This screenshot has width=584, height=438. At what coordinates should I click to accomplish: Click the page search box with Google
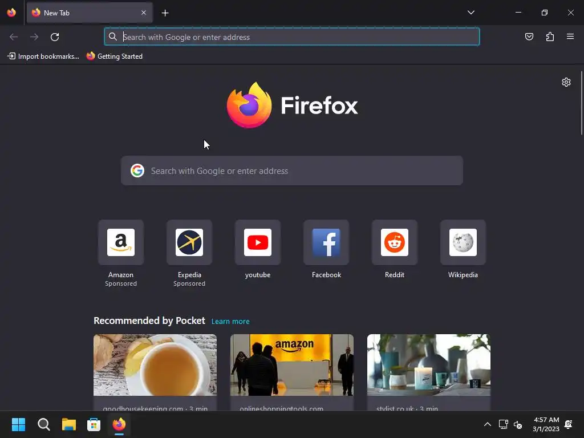tap(292, 171)
